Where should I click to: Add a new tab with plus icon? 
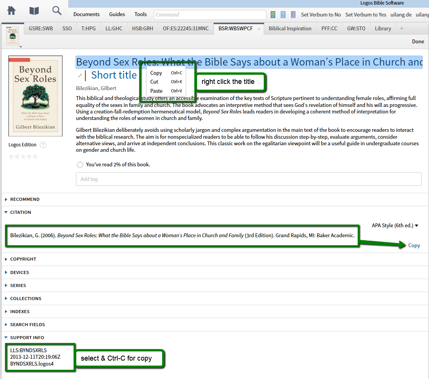pyautogui.click(x=402, y=28)
